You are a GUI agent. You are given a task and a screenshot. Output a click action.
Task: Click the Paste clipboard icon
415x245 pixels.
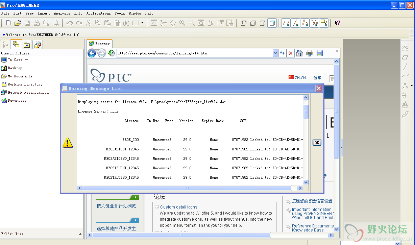coord(107,23)
